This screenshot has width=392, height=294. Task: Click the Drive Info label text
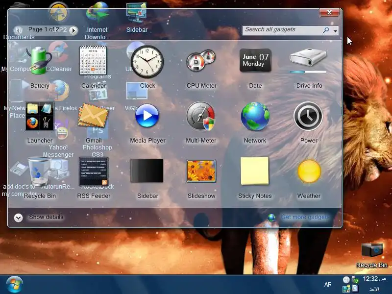[309, 85]
